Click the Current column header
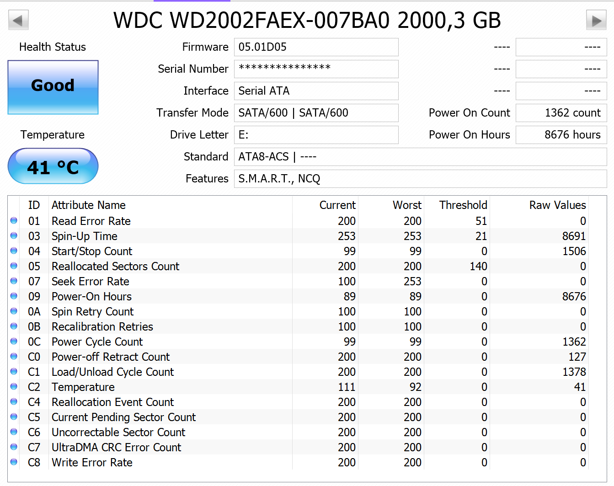The image size is (614, 486). tap(337, 205)
